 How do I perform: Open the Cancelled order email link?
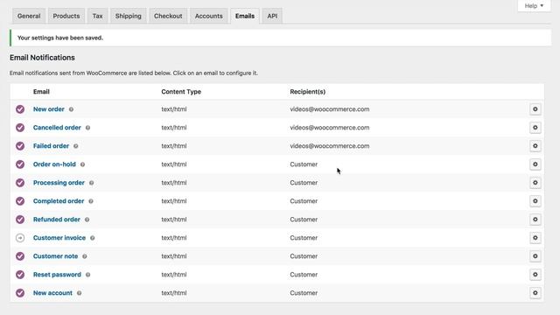point(57,128)
